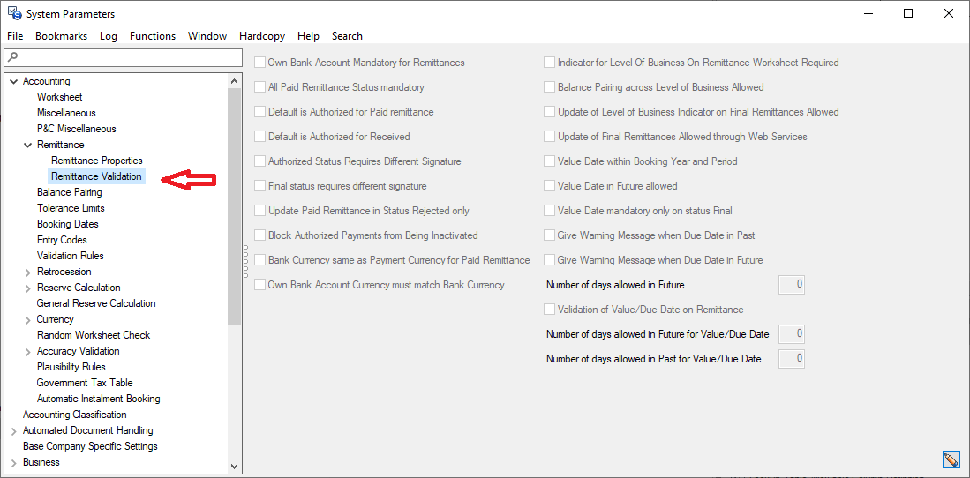The image size is (970, 478).
Task: Select Remittance Properties in the tree
Action: (96, 161)
